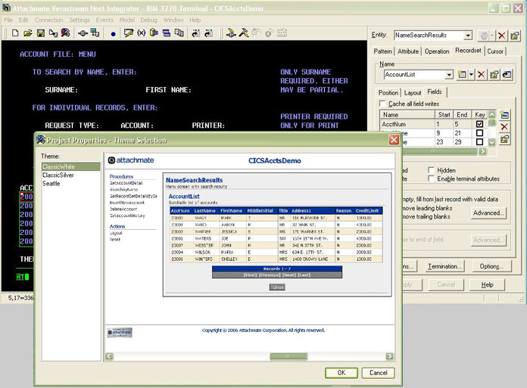Toggle the Hidden checkbox
527x388 pixels.
[432, 171]
